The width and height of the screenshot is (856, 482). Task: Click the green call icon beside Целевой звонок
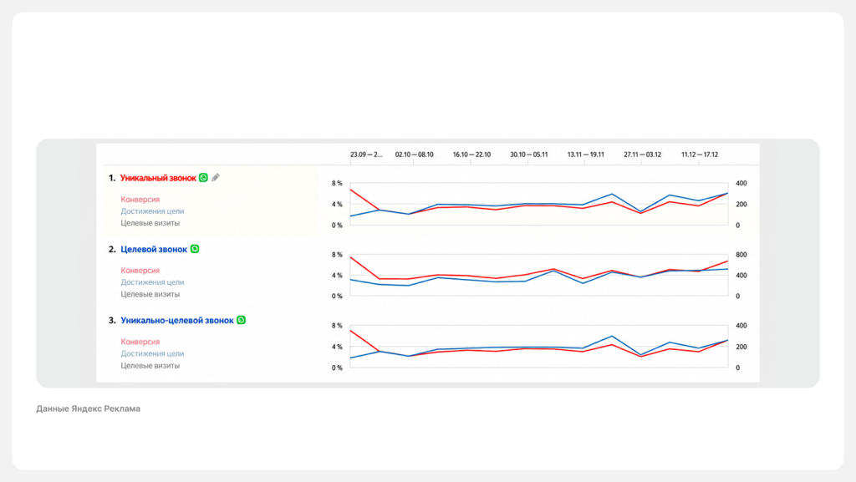pos(195,249)
